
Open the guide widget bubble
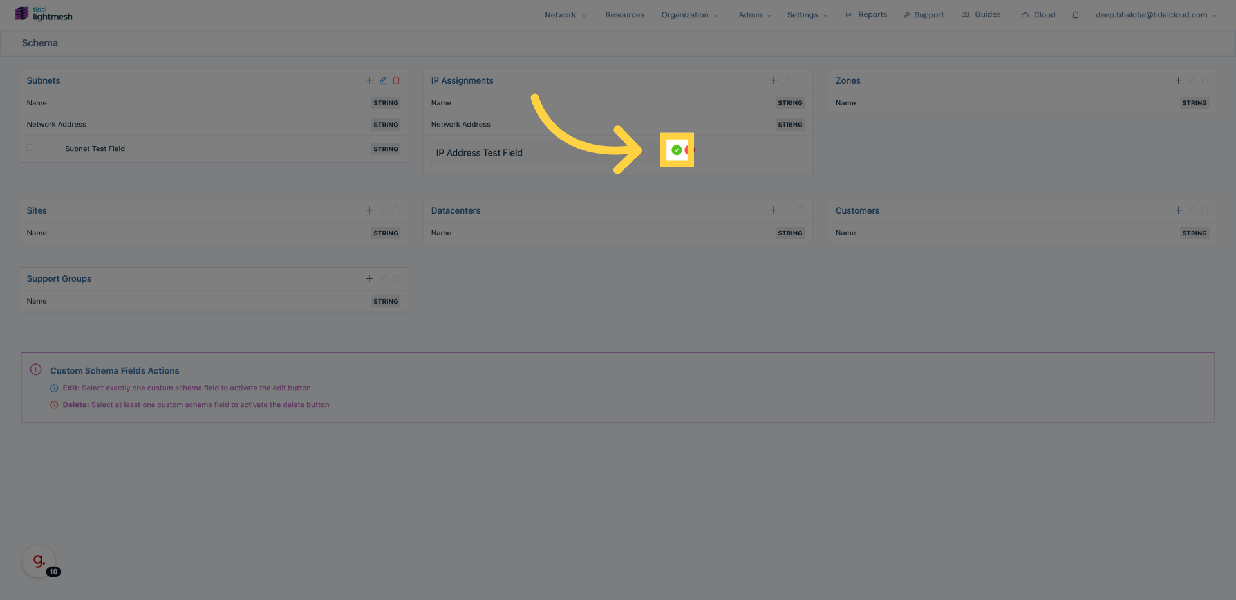[x=39, y=561]
